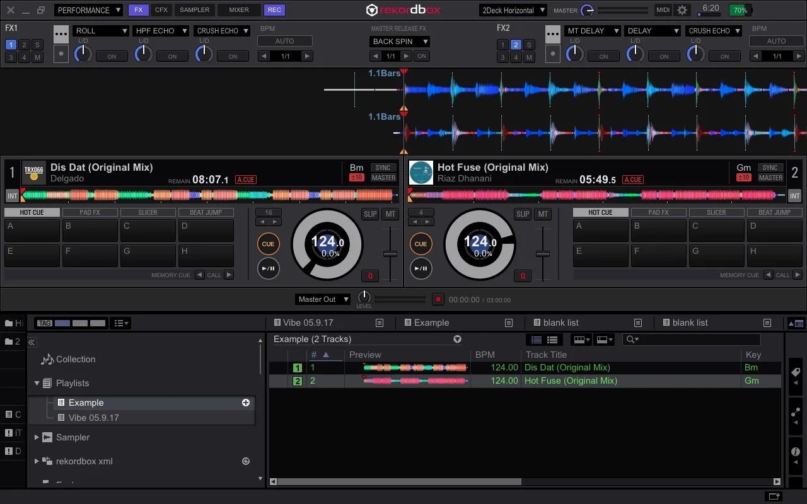
Task: Adjust deck 2 tempo slider
Action: pos(543,254)
